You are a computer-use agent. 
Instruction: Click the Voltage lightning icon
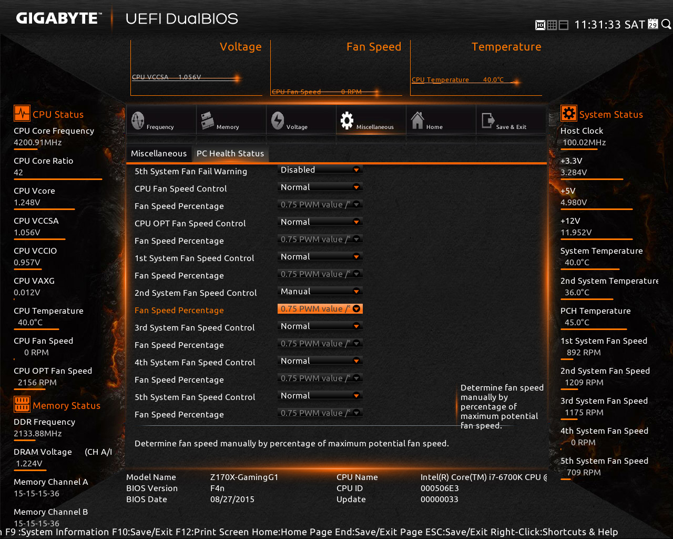pos(278,121)
